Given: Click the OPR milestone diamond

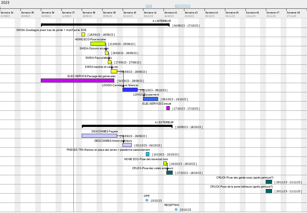Looking at the screenshot, I should pos(147,200).
